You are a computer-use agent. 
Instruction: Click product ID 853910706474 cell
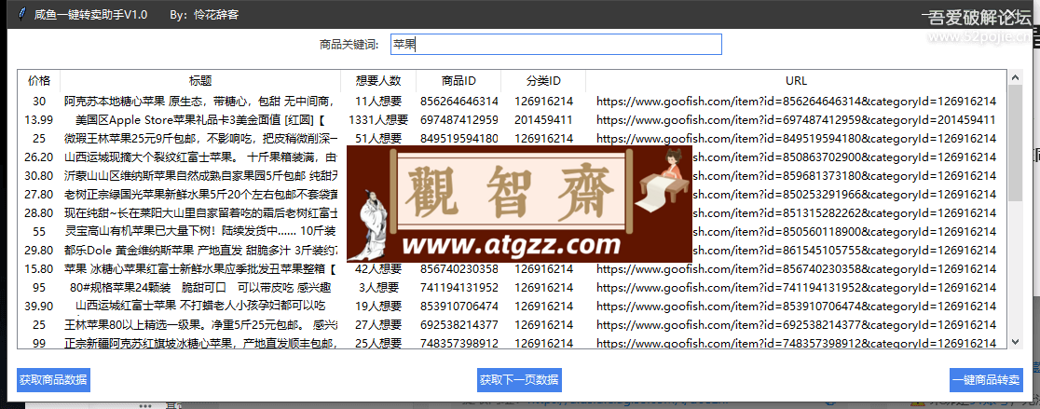coord(459,306)
